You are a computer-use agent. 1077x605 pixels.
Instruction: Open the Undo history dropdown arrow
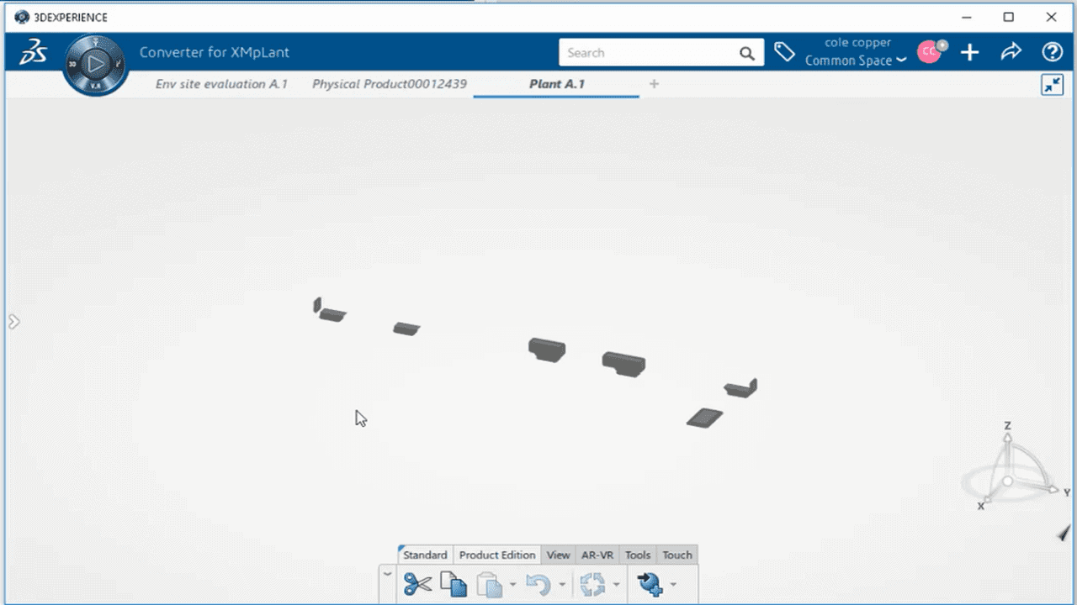click(x=562, y=584)
